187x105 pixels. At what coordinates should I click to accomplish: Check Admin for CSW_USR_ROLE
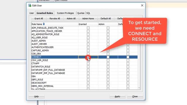pyautogui.click(x=108, y=60)
